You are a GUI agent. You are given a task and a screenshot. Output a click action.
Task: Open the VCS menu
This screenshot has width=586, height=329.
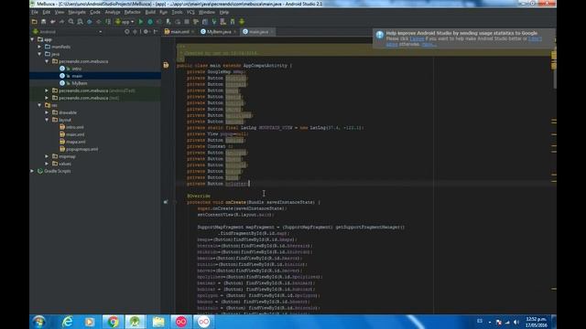point(190,12)
